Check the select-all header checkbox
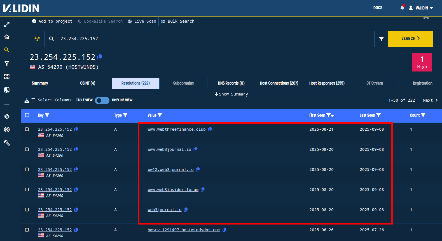 pyautogui.click(x=27, y=115)
